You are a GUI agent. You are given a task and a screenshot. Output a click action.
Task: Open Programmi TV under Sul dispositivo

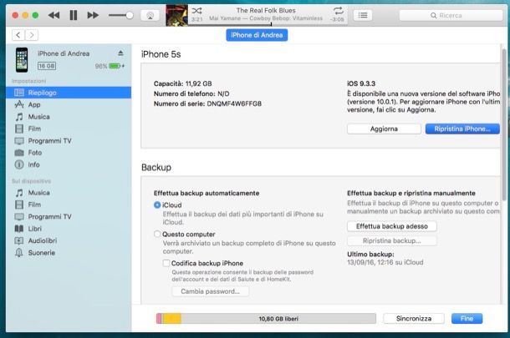click(69, 216)
